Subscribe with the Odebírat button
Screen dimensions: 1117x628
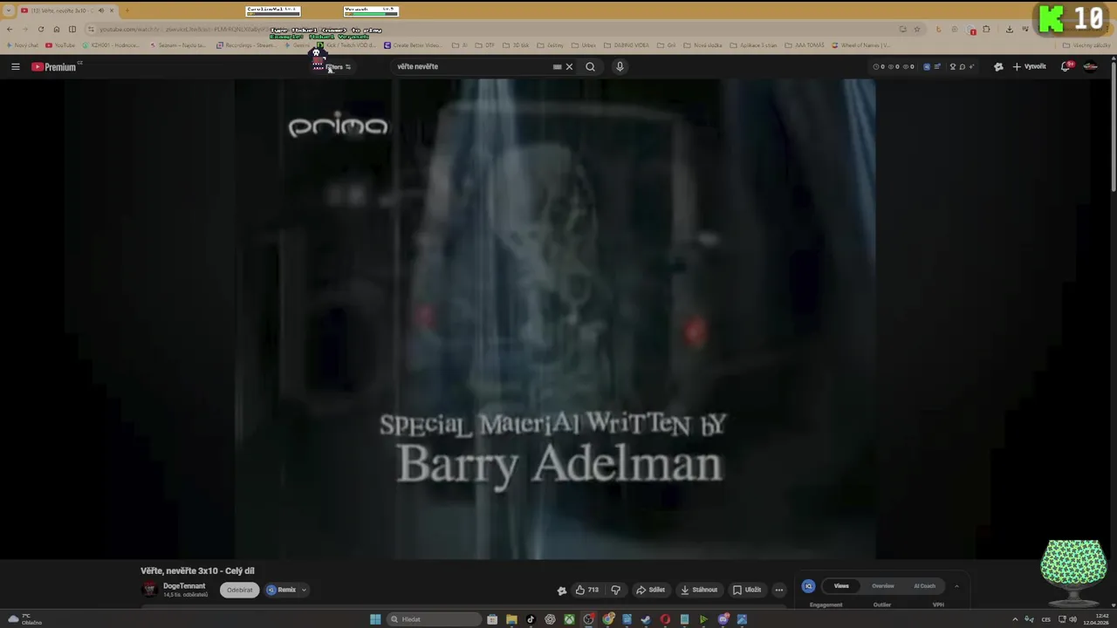239,590
